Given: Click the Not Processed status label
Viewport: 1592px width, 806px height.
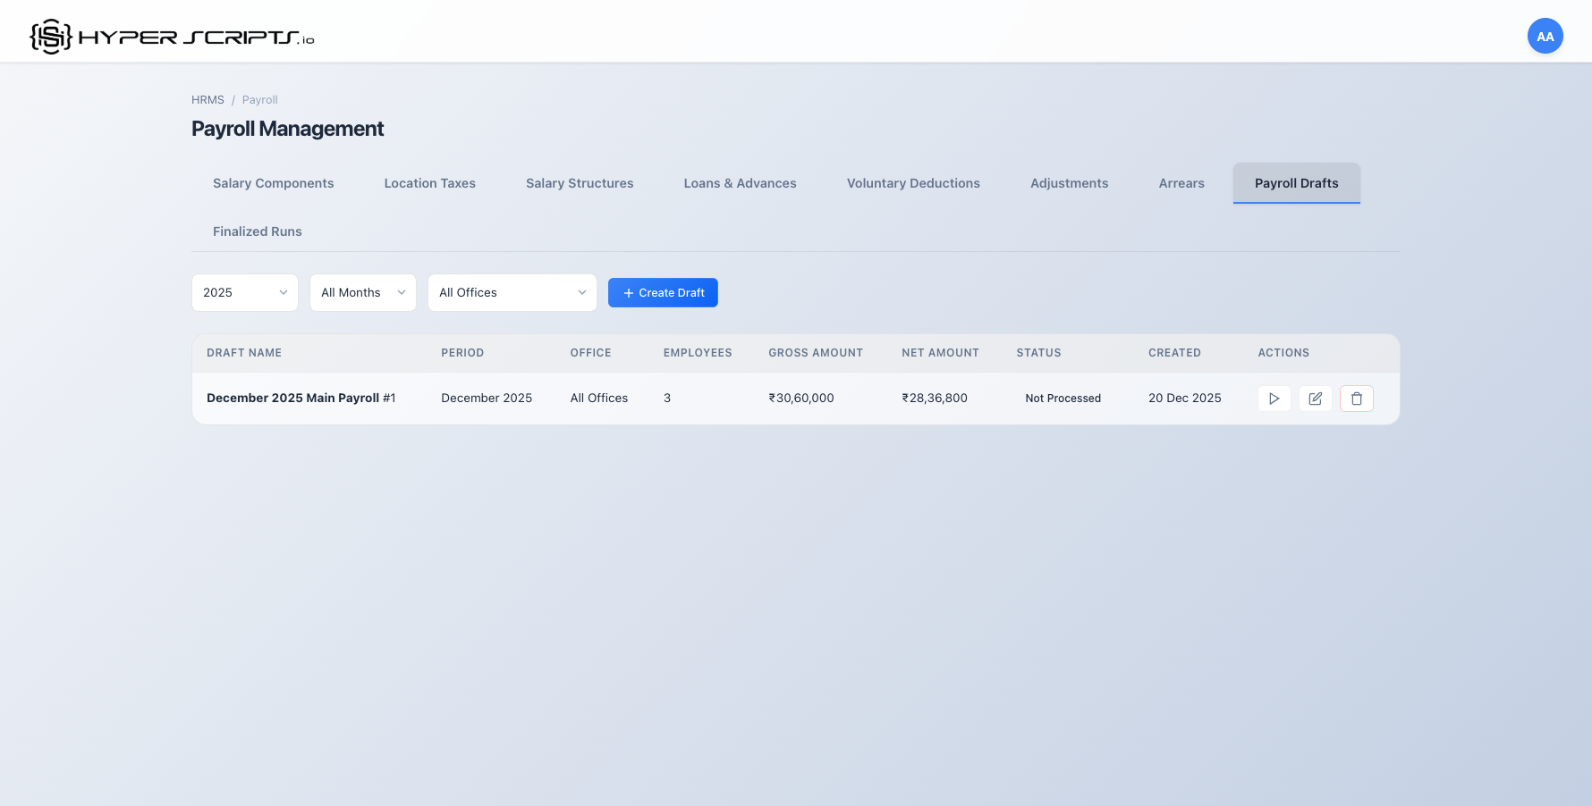Looking at the screenshot, I should (x=1063, y=398).
